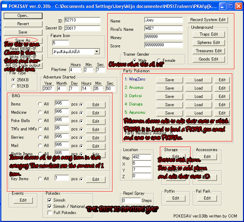The image size is (244, 222).
Task: Open Events Edit
Action: click(23, 200)
